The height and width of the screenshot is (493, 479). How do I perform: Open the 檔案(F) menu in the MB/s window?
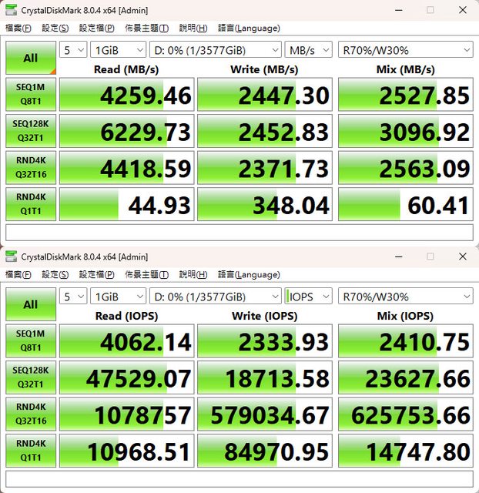(x=18, y=29)
